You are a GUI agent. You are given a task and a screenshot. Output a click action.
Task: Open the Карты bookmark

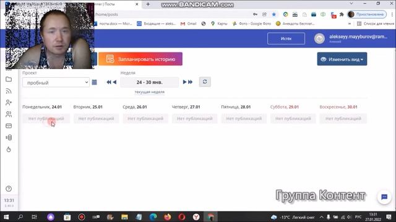tap(219, 23)
